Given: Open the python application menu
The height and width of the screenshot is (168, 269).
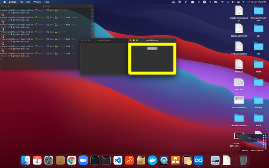Looking at the screenshot, I should (13, 2).
